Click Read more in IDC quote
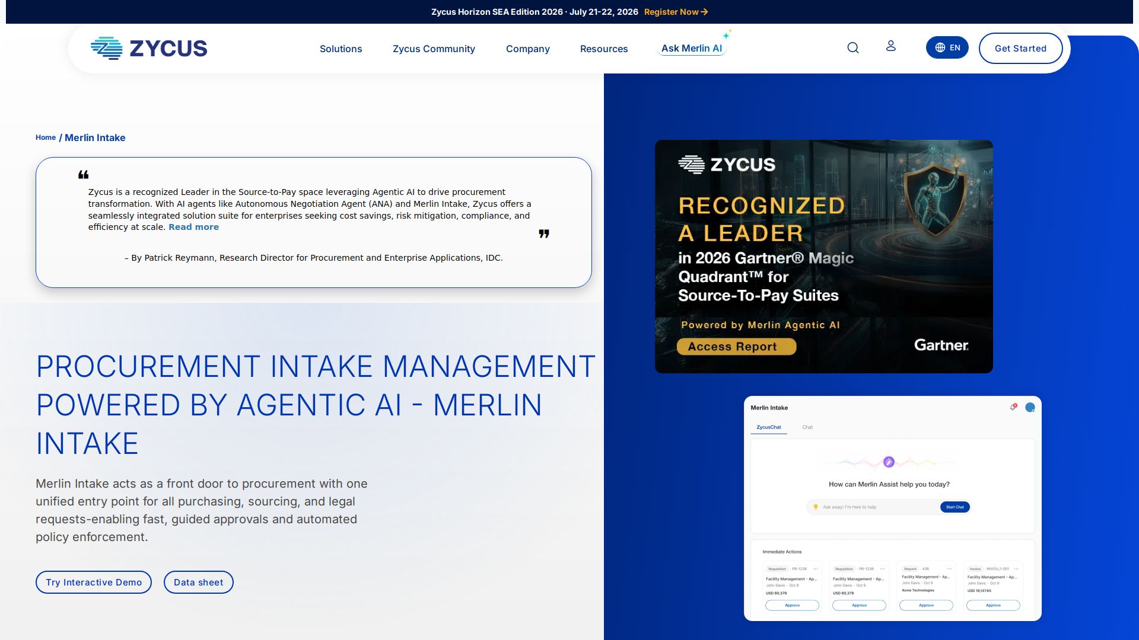This screenshot has width=1139, height=640. (x=193, y=227)
